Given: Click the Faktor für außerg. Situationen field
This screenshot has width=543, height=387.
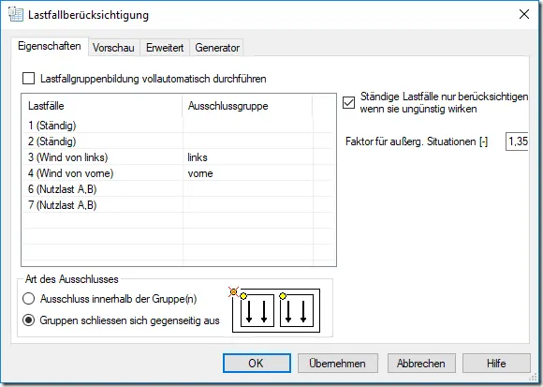Looking at the screenshot, I should click(x=518, y=141).
